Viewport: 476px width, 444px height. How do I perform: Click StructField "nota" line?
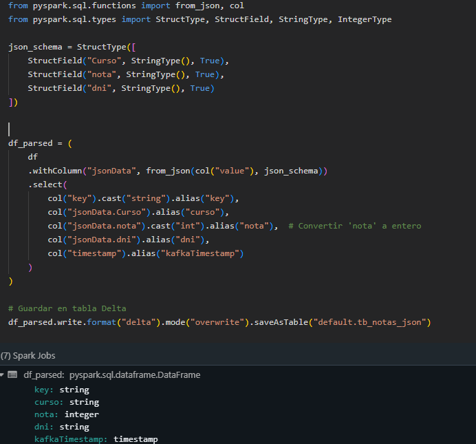[126, 75]
